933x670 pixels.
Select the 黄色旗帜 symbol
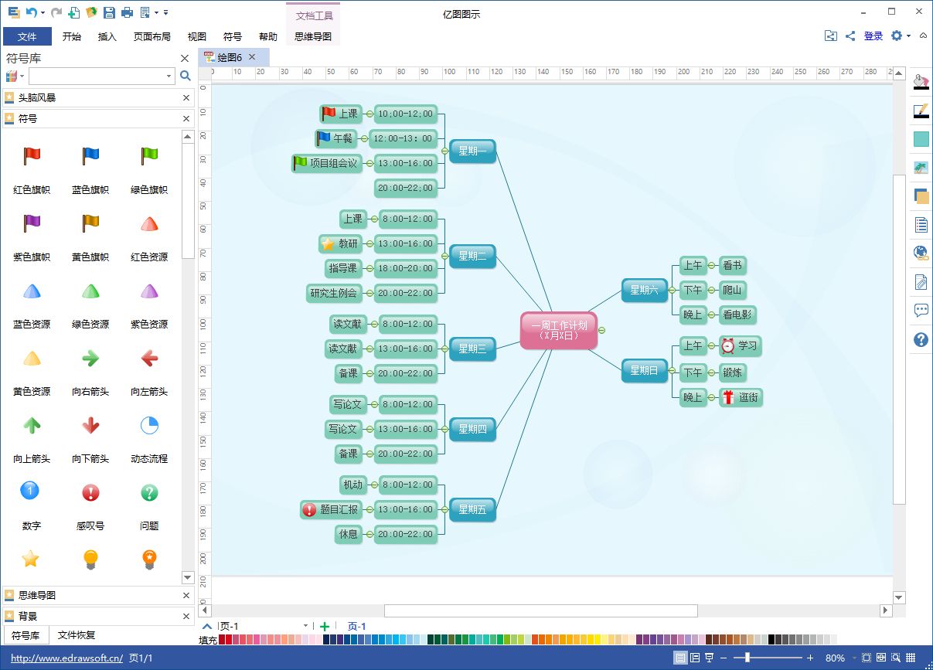tap(90, 224)
